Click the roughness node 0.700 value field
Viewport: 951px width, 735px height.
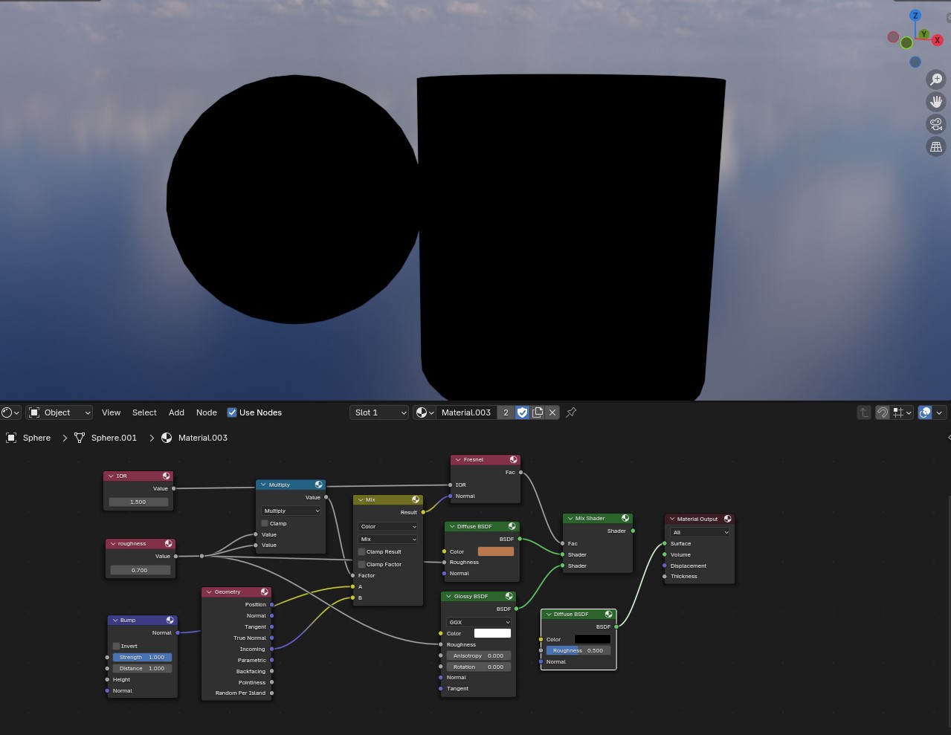[x=140, y=570]
